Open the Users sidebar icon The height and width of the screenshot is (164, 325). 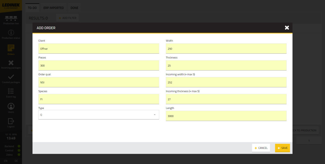click(x=11, y=106)
